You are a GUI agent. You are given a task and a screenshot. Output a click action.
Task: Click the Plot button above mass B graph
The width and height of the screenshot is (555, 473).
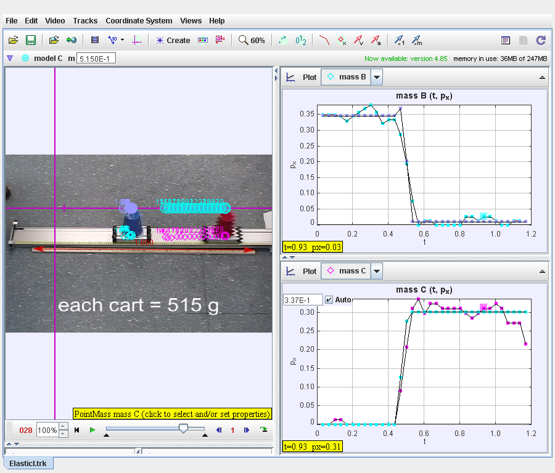(x=309, y=78)
